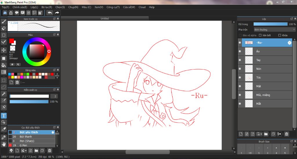Click the Undo arrow in toolbar
The image size is (297, 159).
[50, 13]
